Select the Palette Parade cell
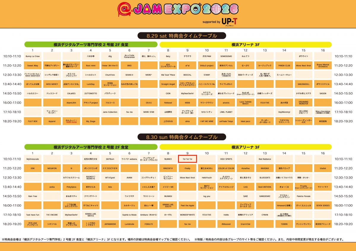This screenshot has width=356, height=251. [x=303, y=196]
